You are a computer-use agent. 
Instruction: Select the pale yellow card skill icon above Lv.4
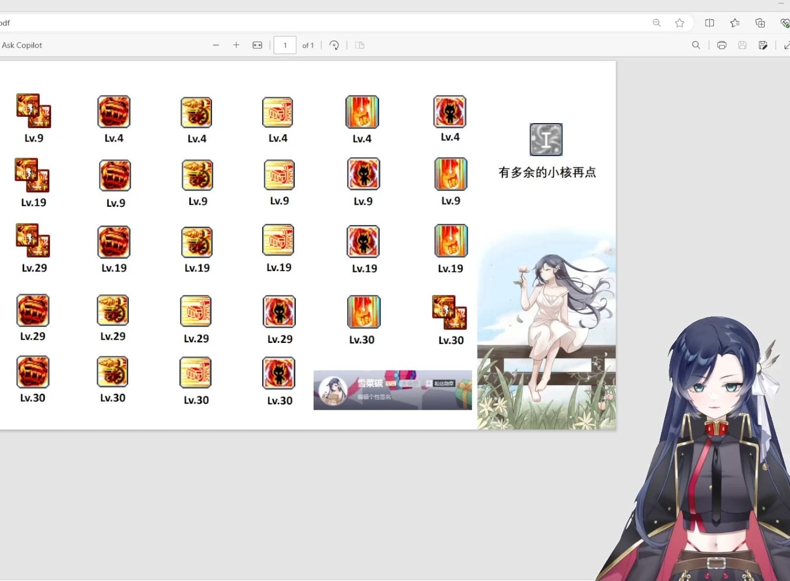(278, 112)
